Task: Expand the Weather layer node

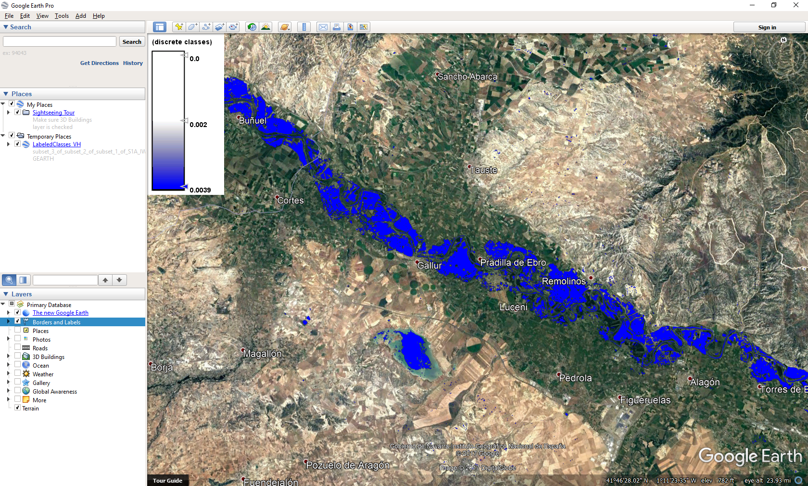Action: [8, 373]
